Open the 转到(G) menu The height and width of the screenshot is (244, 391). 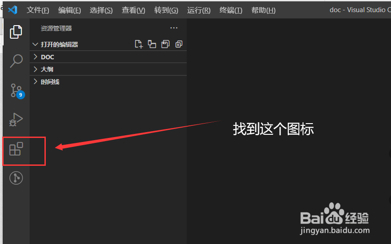coord(166,10)
